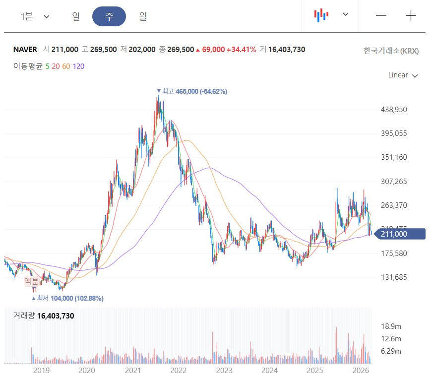Image resolution: width=432 pixels, height=385 pixels.
Task: Click the 액분 stock split marker
Action: [x=31, y=281]
